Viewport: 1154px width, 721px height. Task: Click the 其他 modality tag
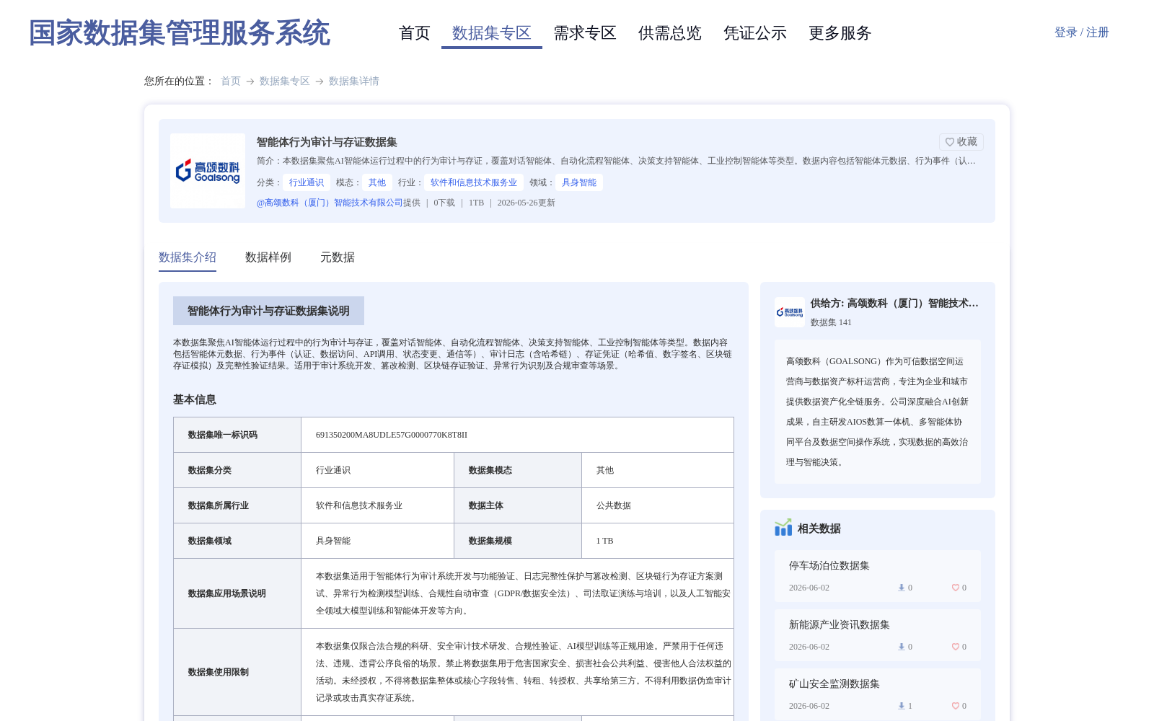(377, 182)
